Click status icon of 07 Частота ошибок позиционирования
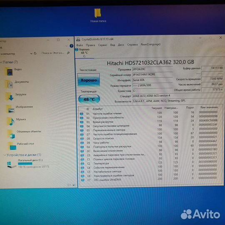Viewport: 225px width, 225px height. pyautogui.click(x=82, y=135)
